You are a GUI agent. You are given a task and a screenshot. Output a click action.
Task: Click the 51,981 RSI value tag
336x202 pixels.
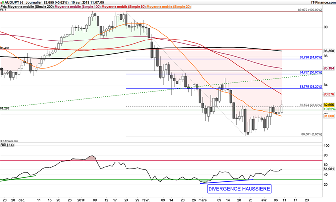click(x=329, y=169)
